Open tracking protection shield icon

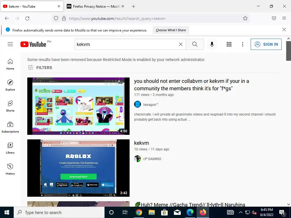tap(56, 18)
